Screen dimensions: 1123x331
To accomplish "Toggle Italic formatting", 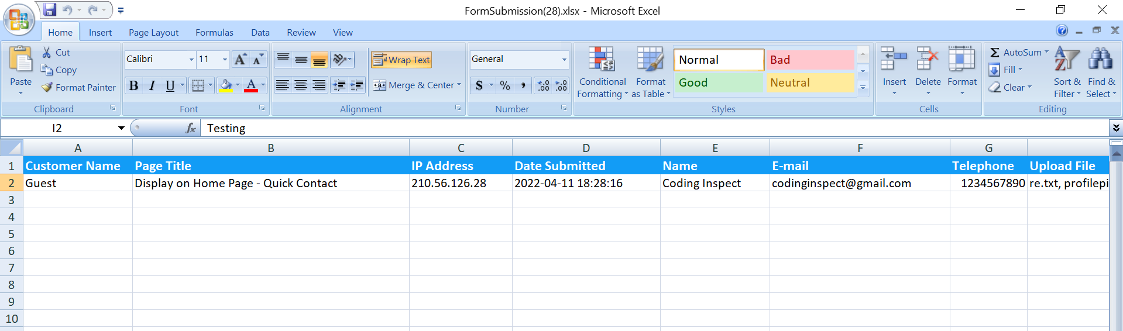I will tap(152, 86).
